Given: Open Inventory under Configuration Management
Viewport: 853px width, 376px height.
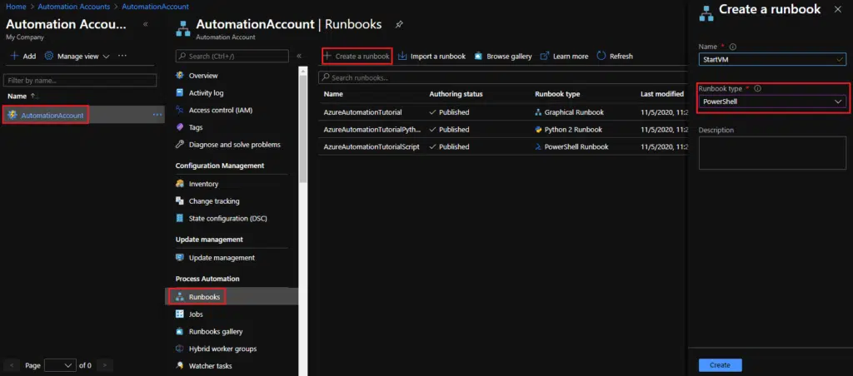Looking at the screenshot, I should pyautogui.click(x=203, y=184).
